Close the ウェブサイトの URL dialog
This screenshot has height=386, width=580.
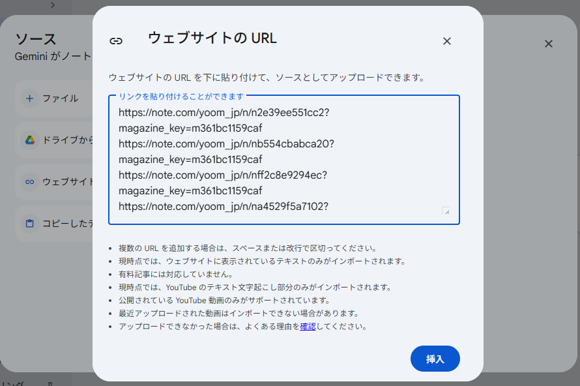(447, 41)
